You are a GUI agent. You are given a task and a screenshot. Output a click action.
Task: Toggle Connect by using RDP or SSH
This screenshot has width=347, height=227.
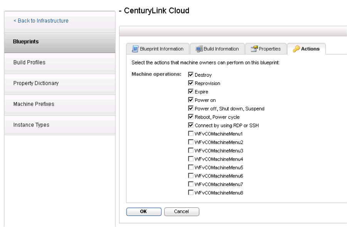pyautogui.click(x=190, y=125)
